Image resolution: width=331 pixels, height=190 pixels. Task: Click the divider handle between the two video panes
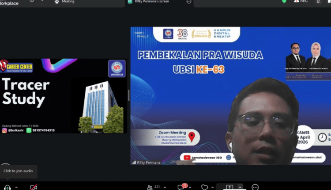point(128,95)
